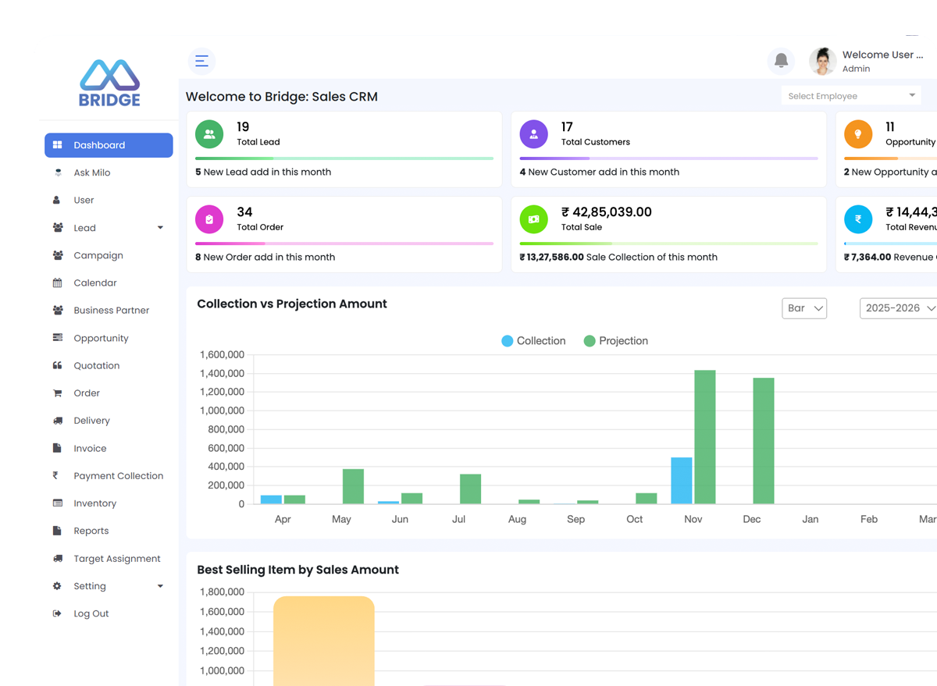Click the orange Opportunity lightbulb icon
937x686 pixels.
click(x=857, y=134)
